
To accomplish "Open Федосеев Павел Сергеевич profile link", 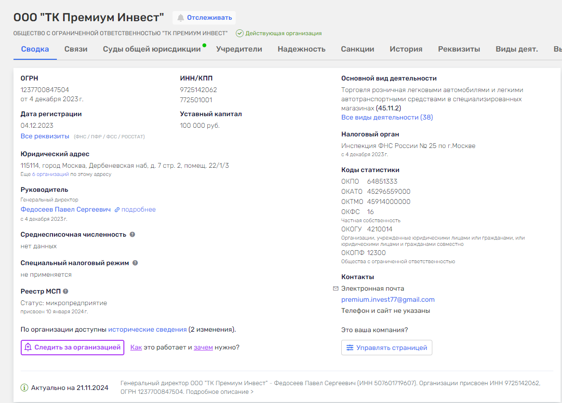I will pyautogui.click(x=66, y=209).
